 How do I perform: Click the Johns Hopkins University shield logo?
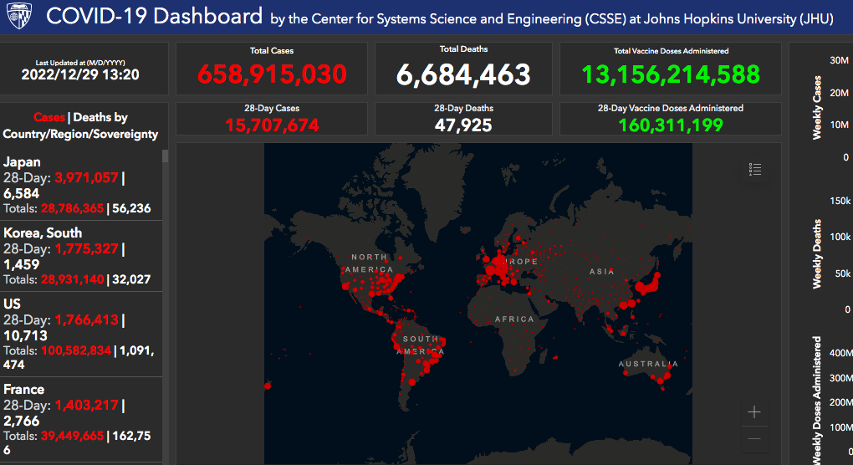click(x=19, y=16)
